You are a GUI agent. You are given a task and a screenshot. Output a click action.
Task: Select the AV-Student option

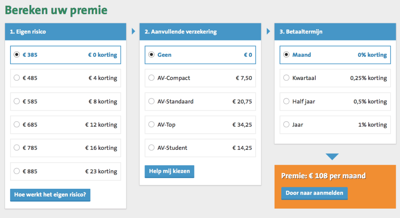click(x=152, y=148)
